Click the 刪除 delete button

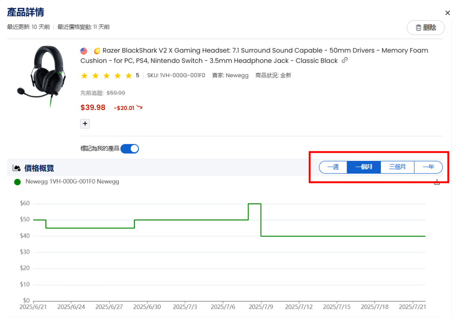(x=426, y=28)
